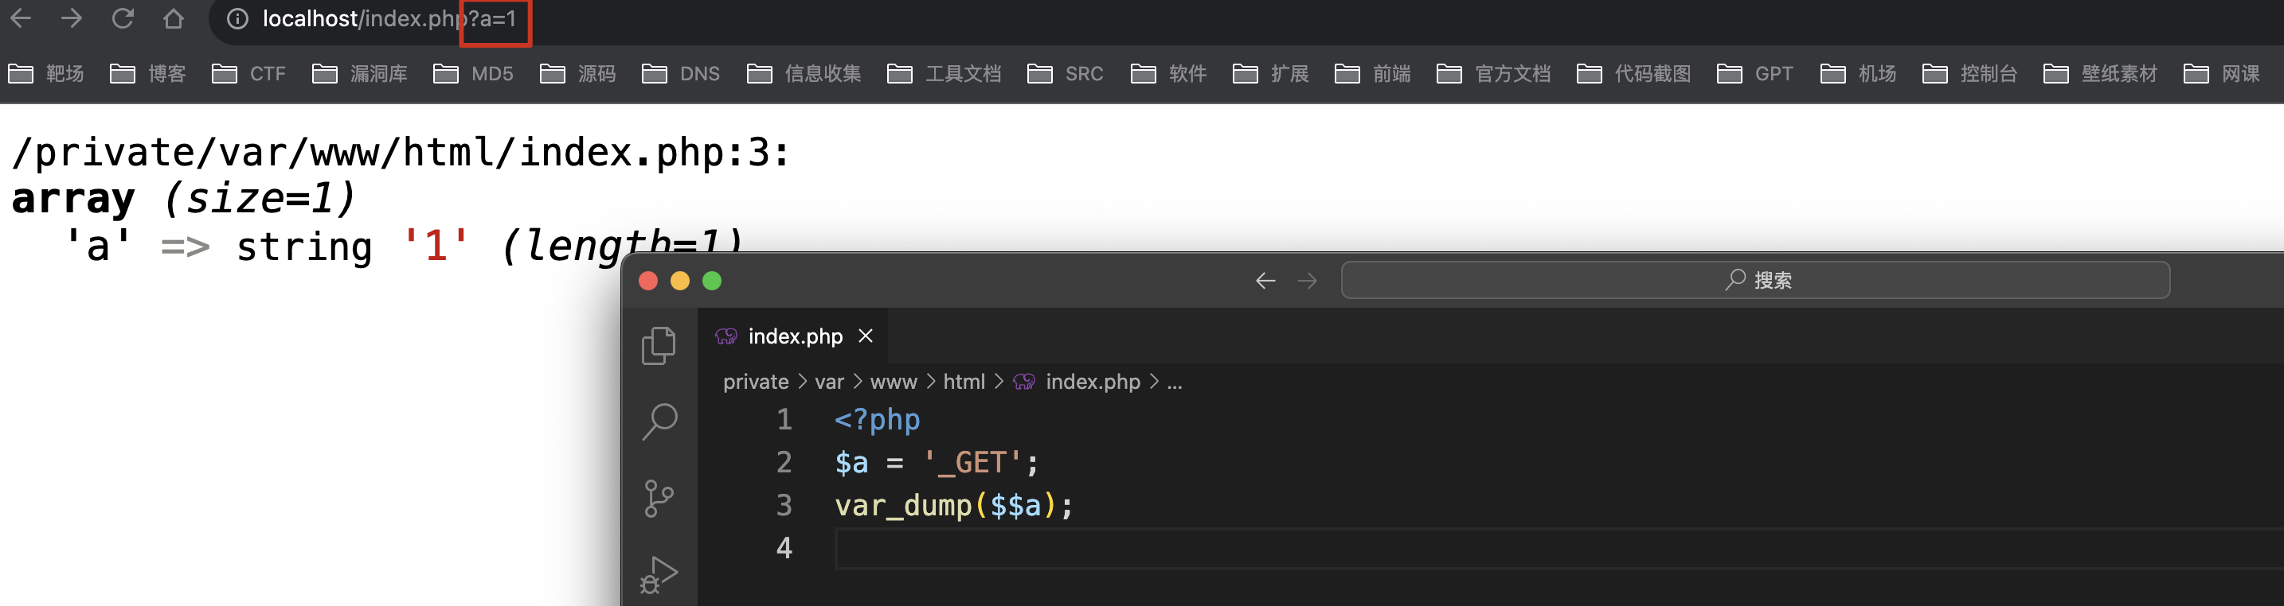
Task: Open the 控制台 bookmark folder
Action: [1970, 73]
